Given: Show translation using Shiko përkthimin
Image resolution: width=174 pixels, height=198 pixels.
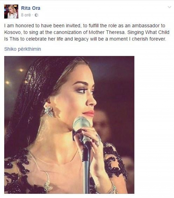Looking at the screenshot, I should pyautogui.click(x=22, y=49).
